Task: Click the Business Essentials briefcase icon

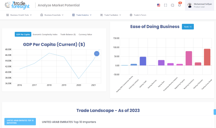Action: point(41,15)
